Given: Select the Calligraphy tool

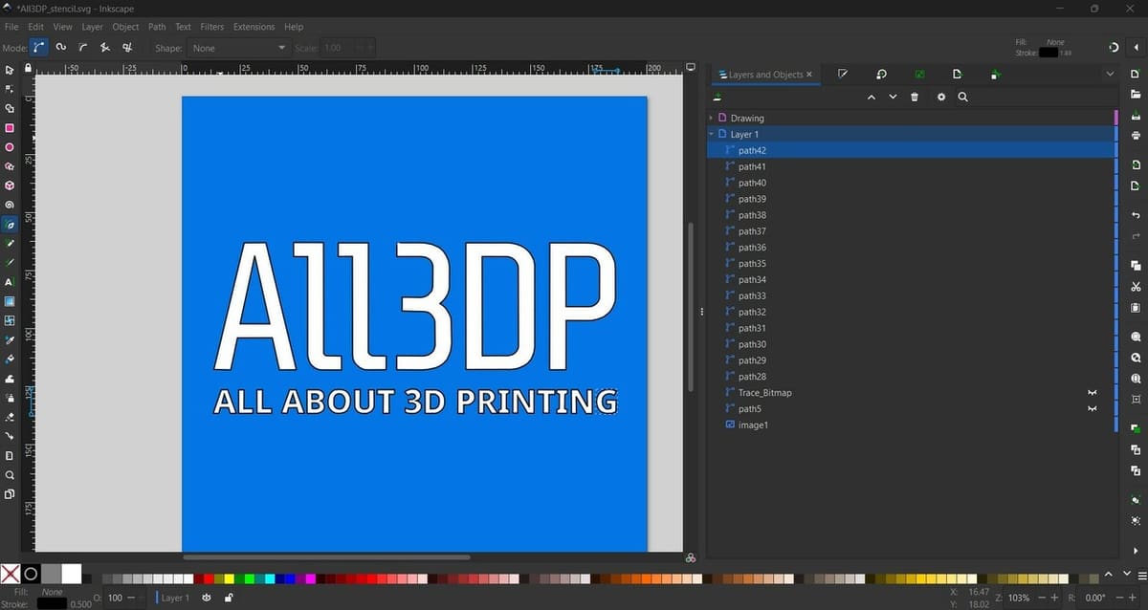Looking at the screenshot, I should [10, 263].
